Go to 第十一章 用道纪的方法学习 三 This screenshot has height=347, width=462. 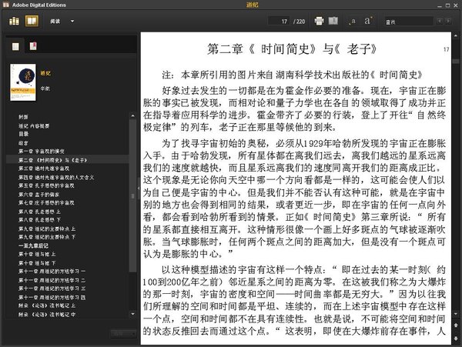point(52,289)
